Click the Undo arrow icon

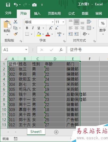click(15, 5)
